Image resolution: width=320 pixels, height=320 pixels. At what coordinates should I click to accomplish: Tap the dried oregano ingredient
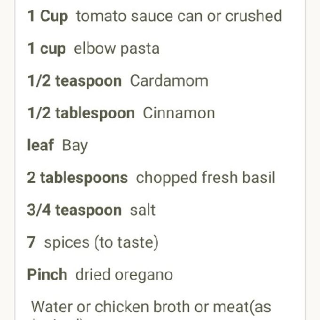(124, 275)
